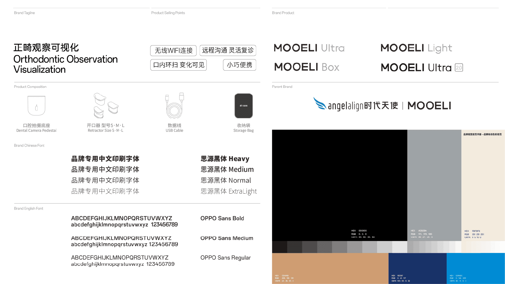This screenshot has width=505, height=284.
Task: Click the 思源黑体 Heavy font name
Action: pos(225,159)
